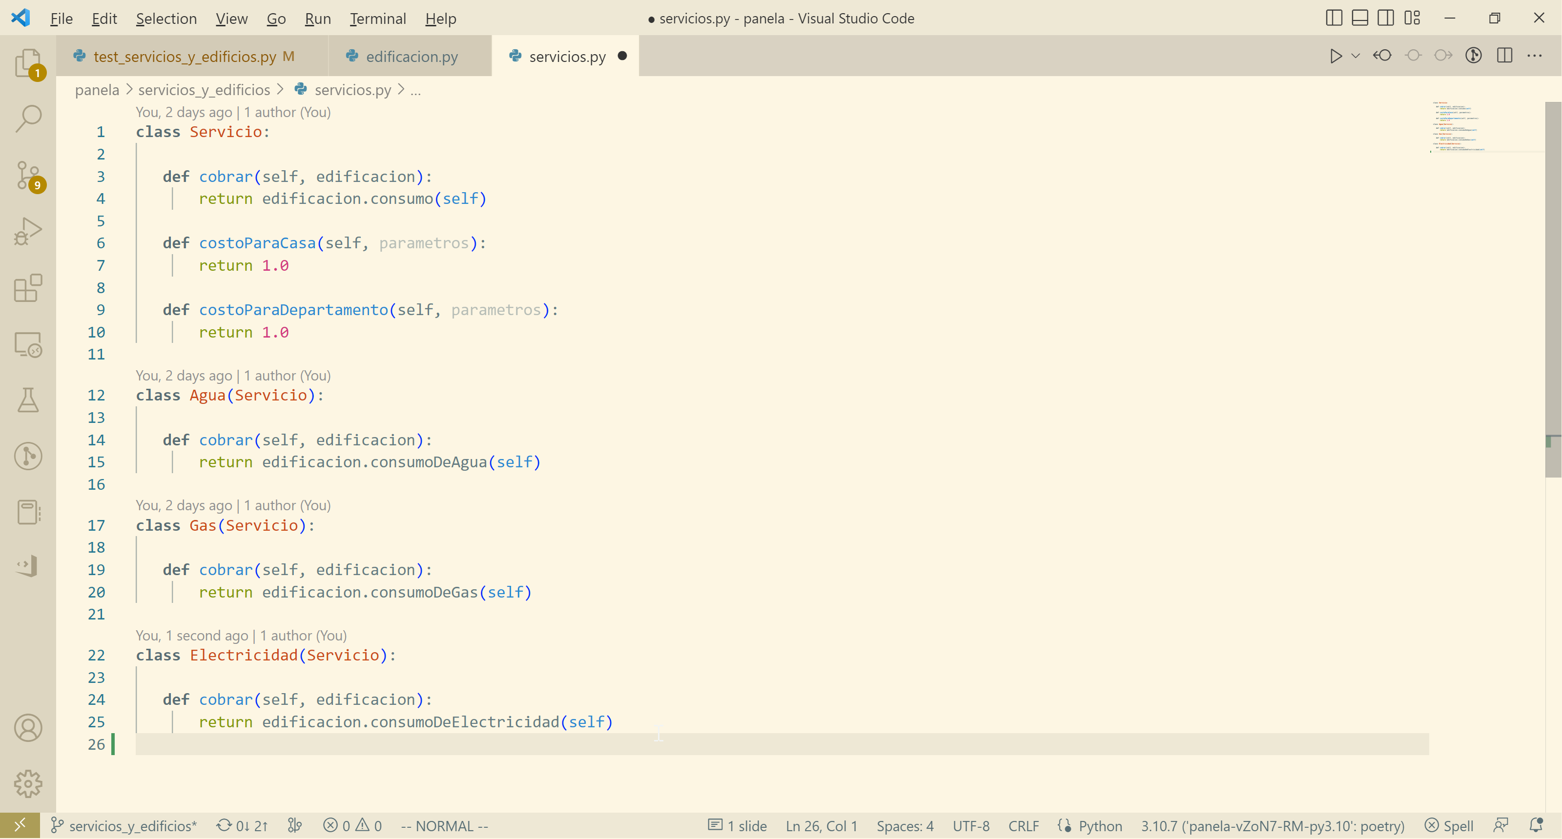Click the Split Editor Right icon
The image size is (1562, 839).
click(1504, 56)
